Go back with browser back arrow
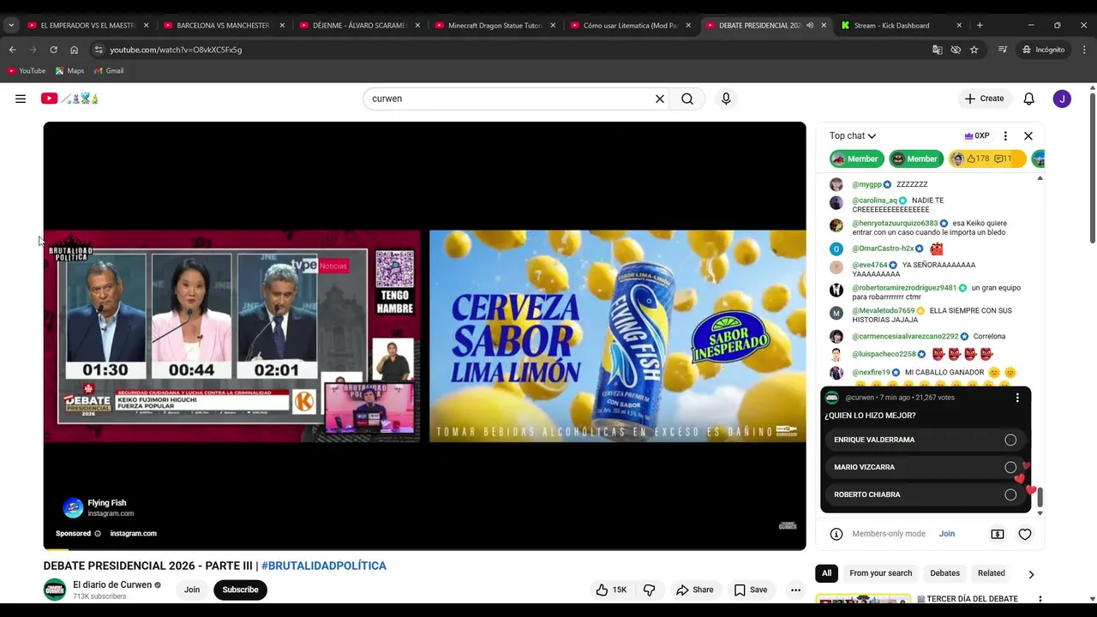Image resolution: width=1097 pixels, height=617 pixels. coord(12,50)
